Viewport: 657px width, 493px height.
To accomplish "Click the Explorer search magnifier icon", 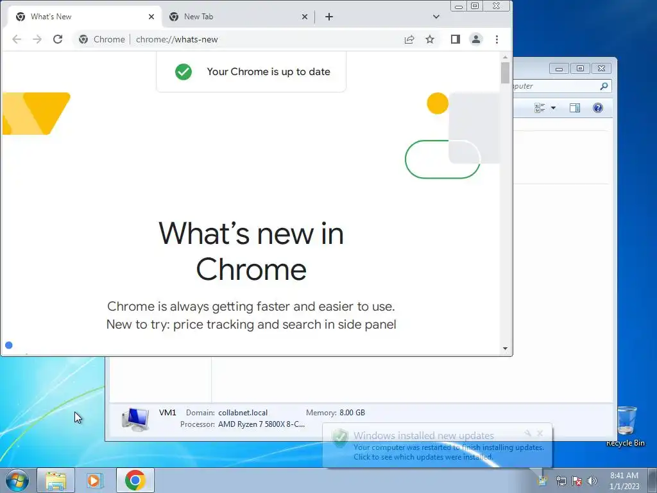I will (x=604, y=86).
